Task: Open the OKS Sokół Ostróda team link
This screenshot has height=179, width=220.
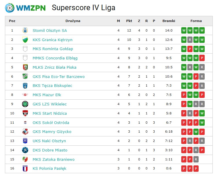Action: (51, 123)
